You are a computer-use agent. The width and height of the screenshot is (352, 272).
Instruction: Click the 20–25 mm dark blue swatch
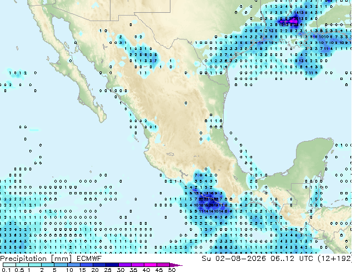coord(99,265)
